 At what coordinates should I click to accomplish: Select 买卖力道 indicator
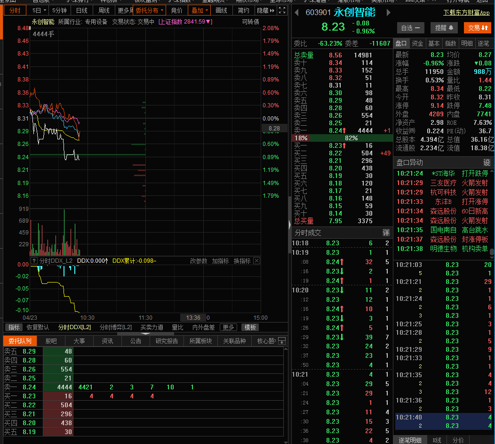point(152,327)
